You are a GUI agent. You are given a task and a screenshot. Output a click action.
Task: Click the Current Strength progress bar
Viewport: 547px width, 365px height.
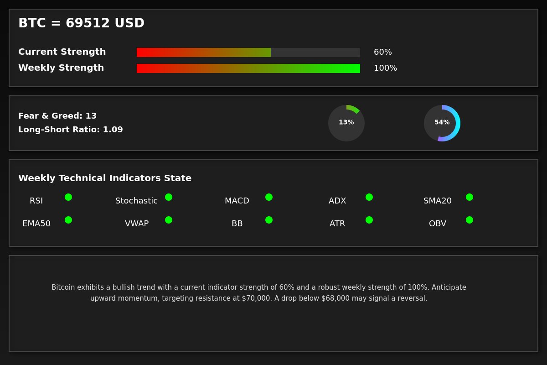[x=248, y=52]
